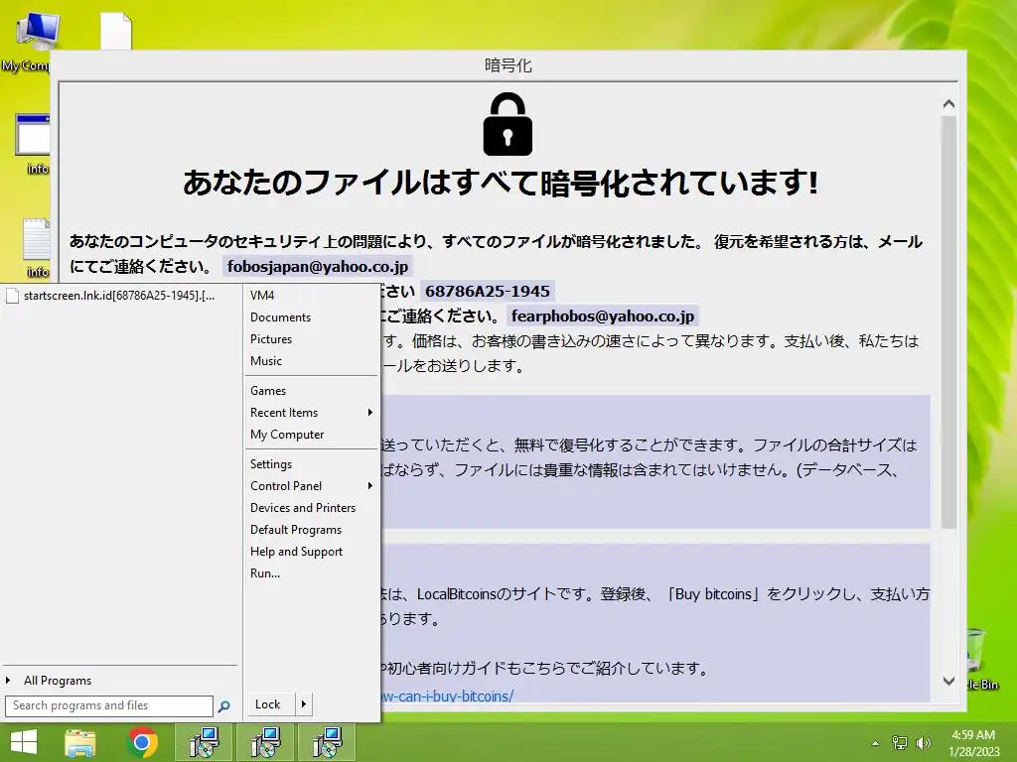Select the blank file desktop icon
The width and height of the screenshot is (1017, 762).
pyautogui.click(x=116, y=31)
